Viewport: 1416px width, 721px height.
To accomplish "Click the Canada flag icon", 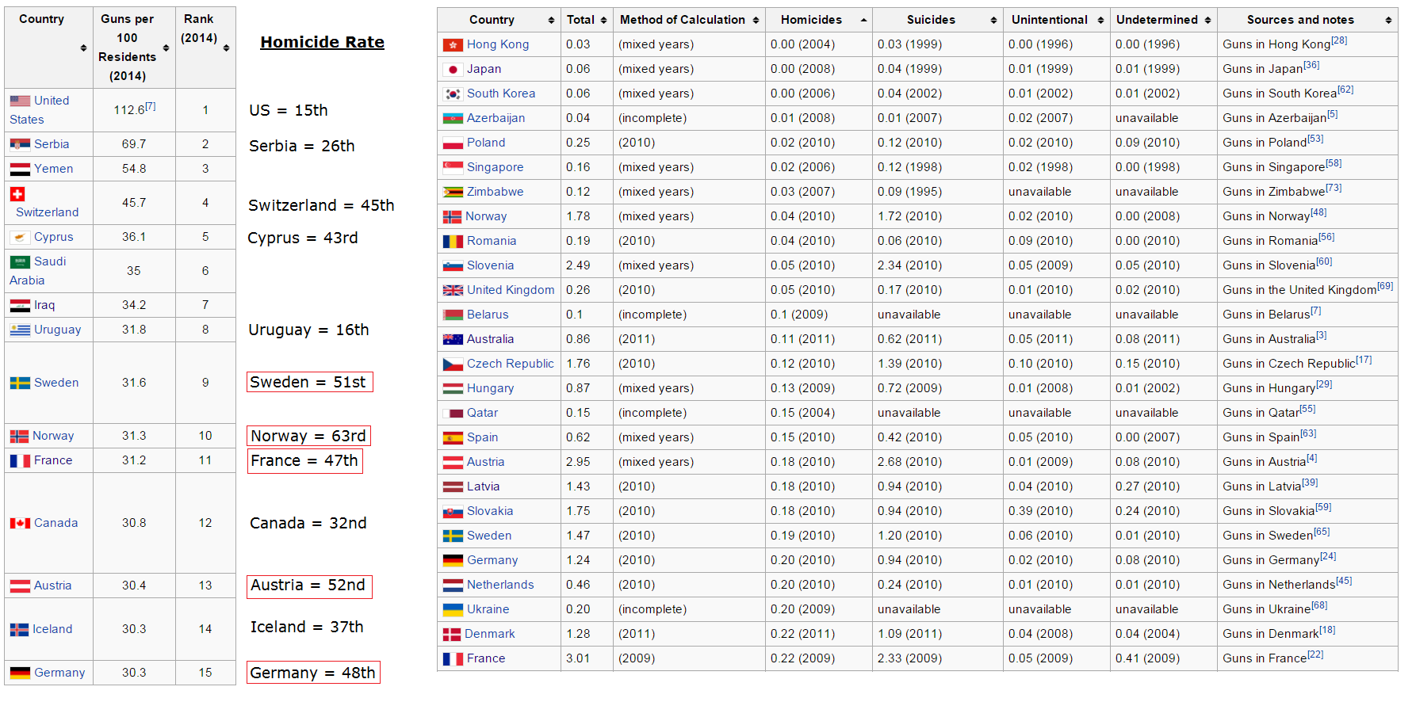I will pos(20,524).
